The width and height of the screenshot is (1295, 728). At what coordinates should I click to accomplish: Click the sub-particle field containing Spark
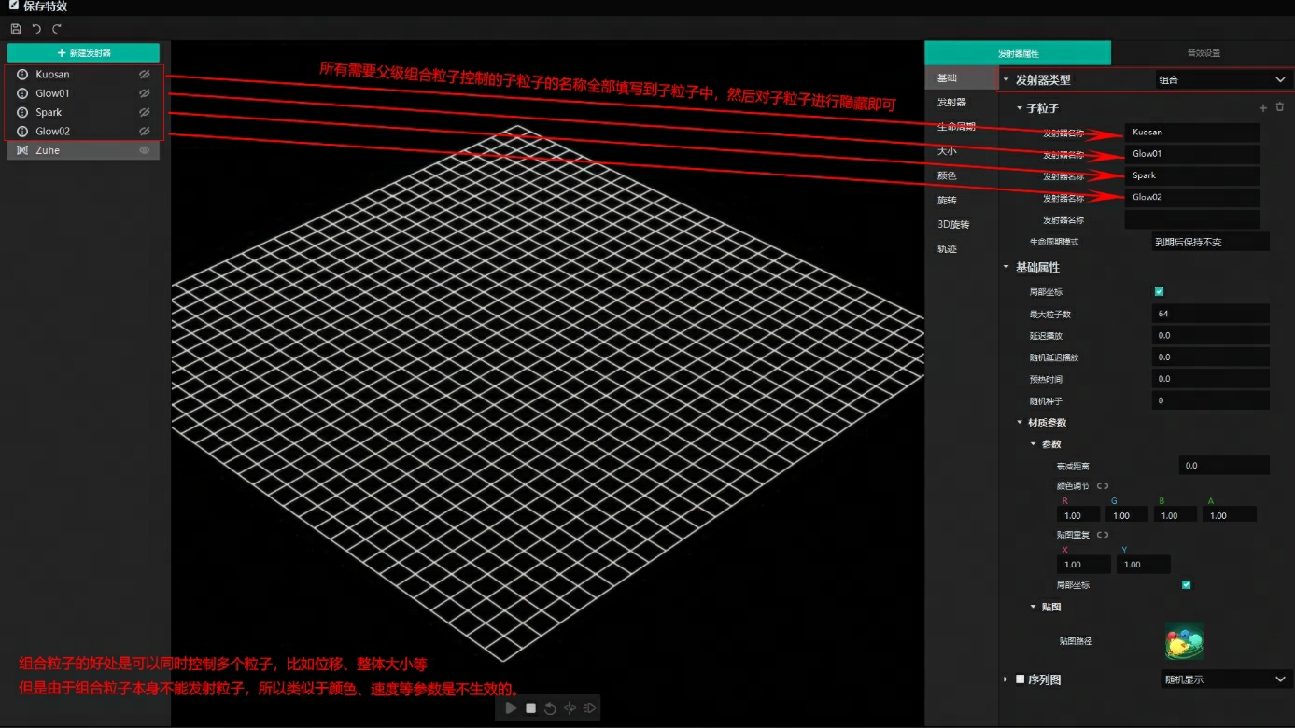1192,175
